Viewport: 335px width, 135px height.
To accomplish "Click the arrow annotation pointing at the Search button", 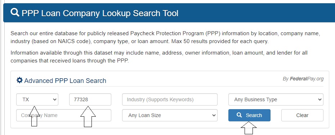I will point(249,128).
